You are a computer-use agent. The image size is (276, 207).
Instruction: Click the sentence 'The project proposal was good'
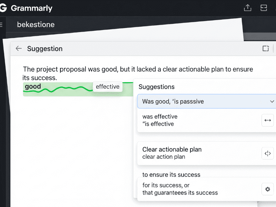click(x=70, y=69)
